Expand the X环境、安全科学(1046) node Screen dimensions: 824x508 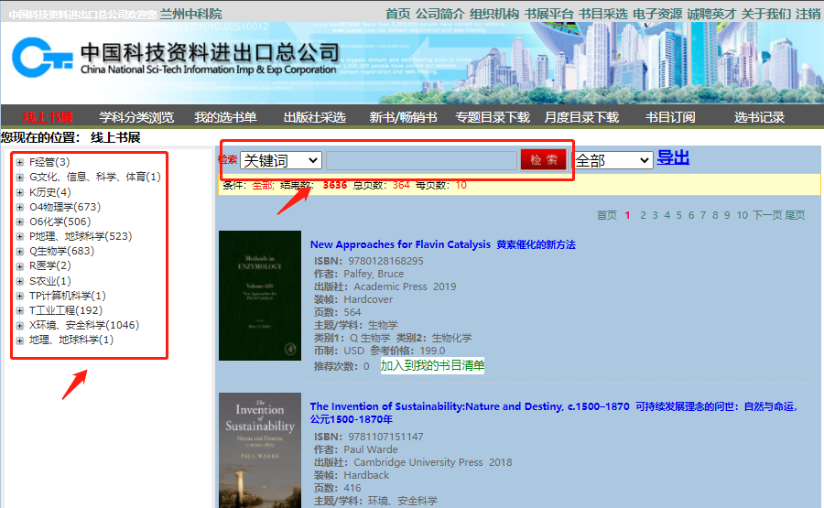20,325
